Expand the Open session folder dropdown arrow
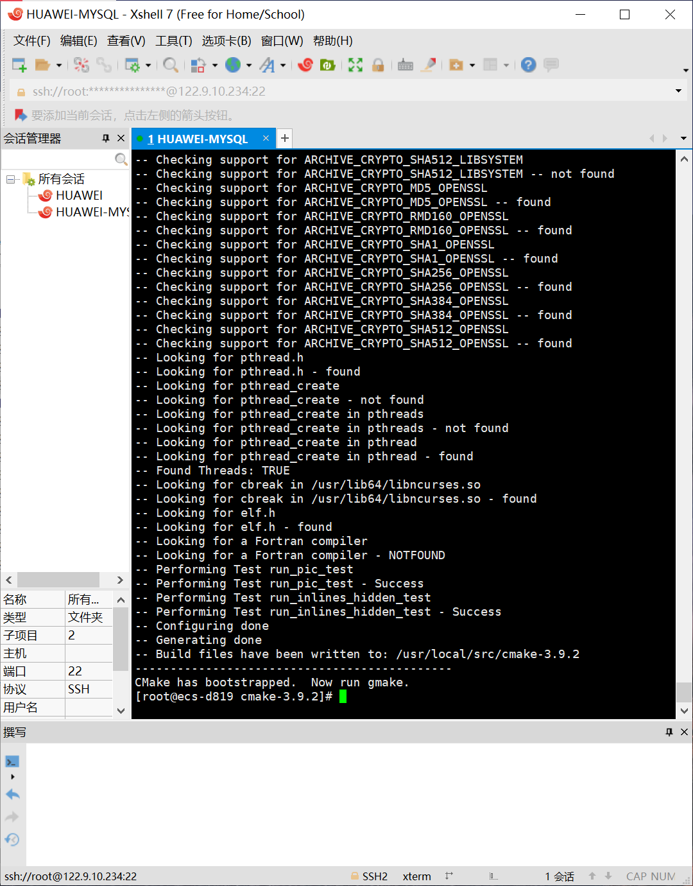The height and width of the screenshot is (886, 693). click(59, 65)
